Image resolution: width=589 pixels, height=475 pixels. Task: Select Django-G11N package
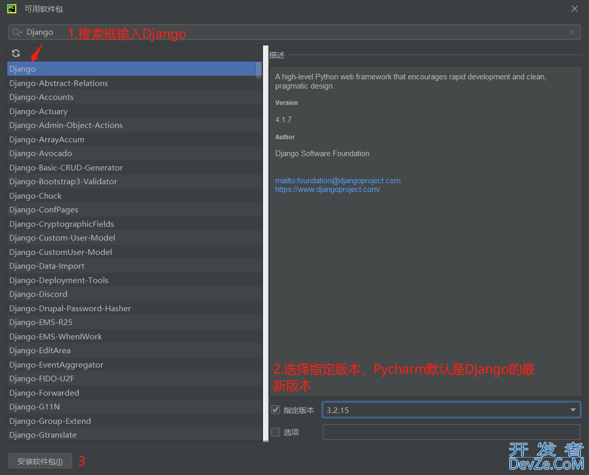pyautogui.click(x=134, y=407)
